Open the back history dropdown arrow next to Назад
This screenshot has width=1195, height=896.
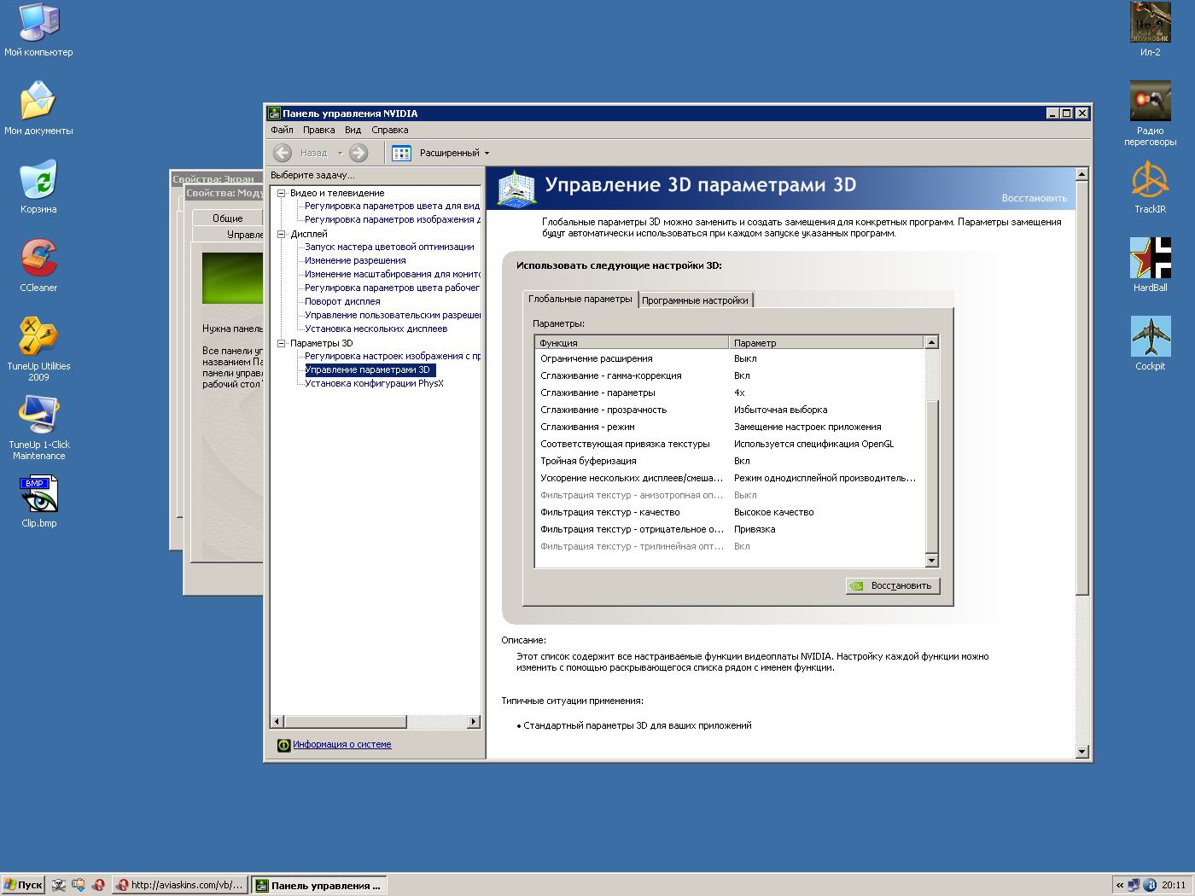tap(340, 154)
